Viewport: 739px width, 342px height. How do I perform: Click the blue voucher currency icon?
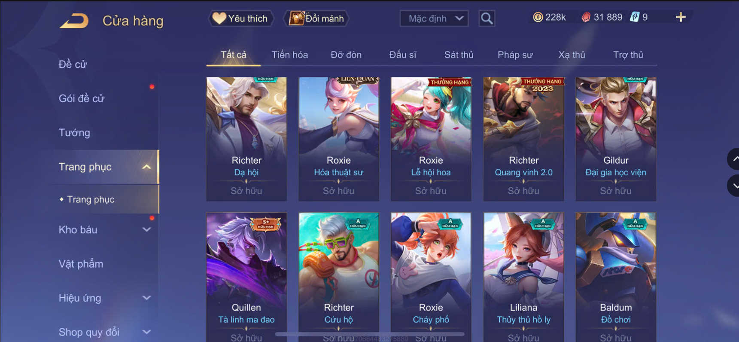634,17
